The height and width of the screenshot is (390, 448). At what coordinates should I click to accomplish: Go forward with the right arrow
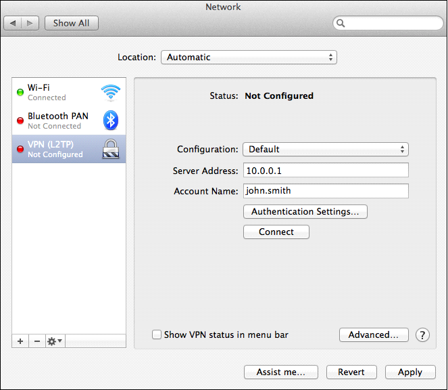tap(30, 23)
